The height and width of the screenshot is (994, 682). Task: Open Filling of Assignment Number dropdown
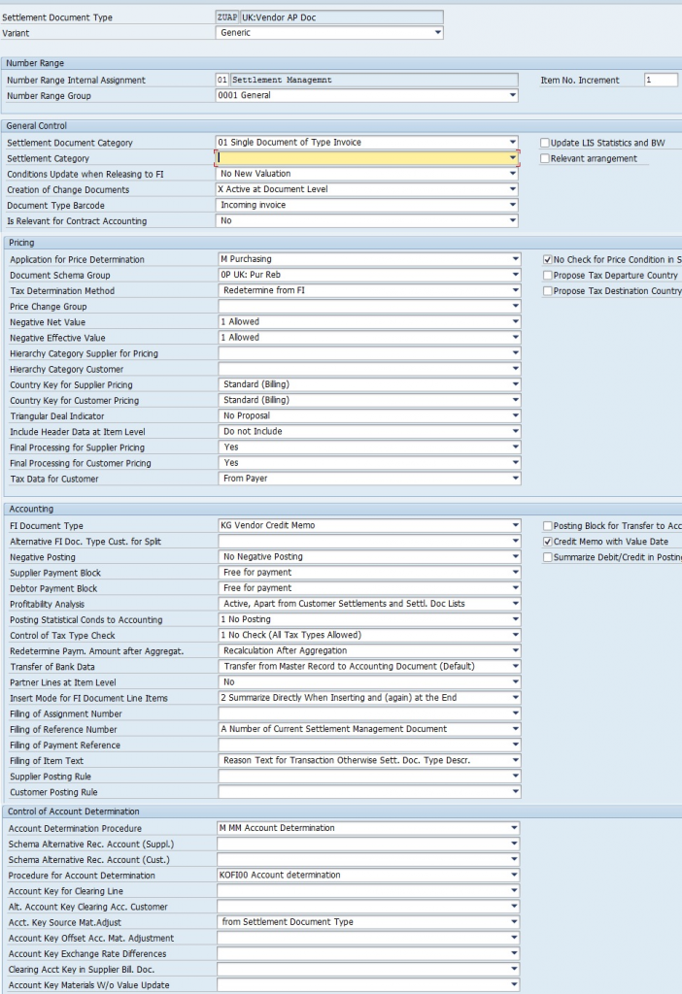[369, 713]
